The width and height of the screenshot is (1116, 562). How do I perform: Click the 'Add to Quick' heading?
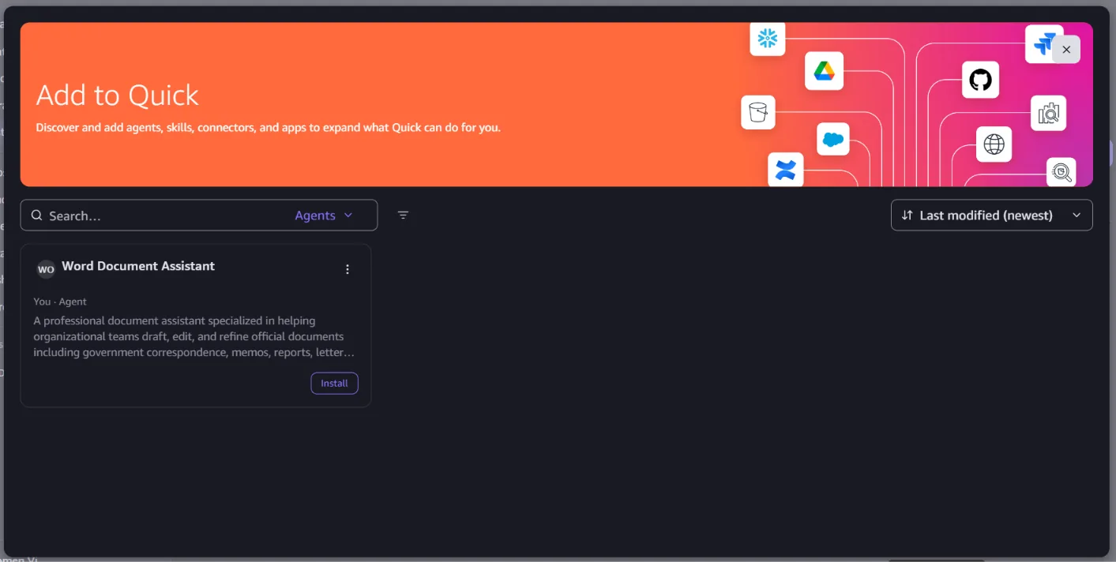118,96
